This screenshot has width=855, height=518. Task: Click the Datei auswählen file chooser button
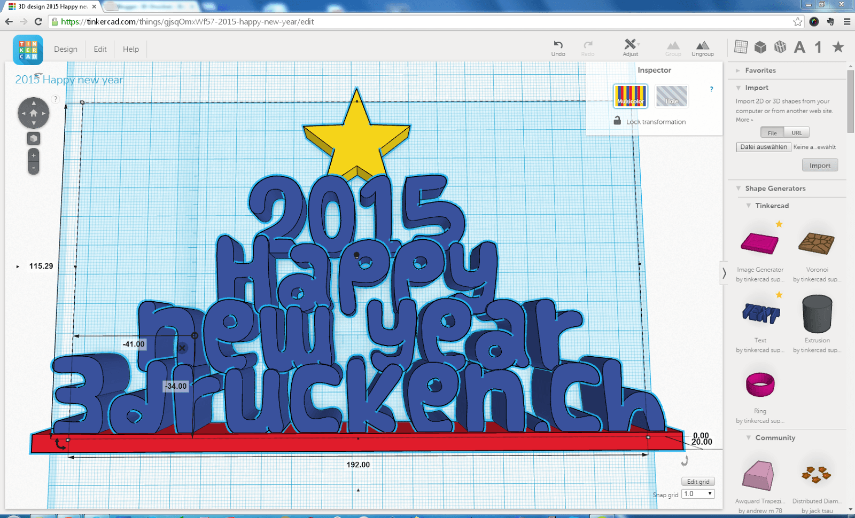coord(764,147)
